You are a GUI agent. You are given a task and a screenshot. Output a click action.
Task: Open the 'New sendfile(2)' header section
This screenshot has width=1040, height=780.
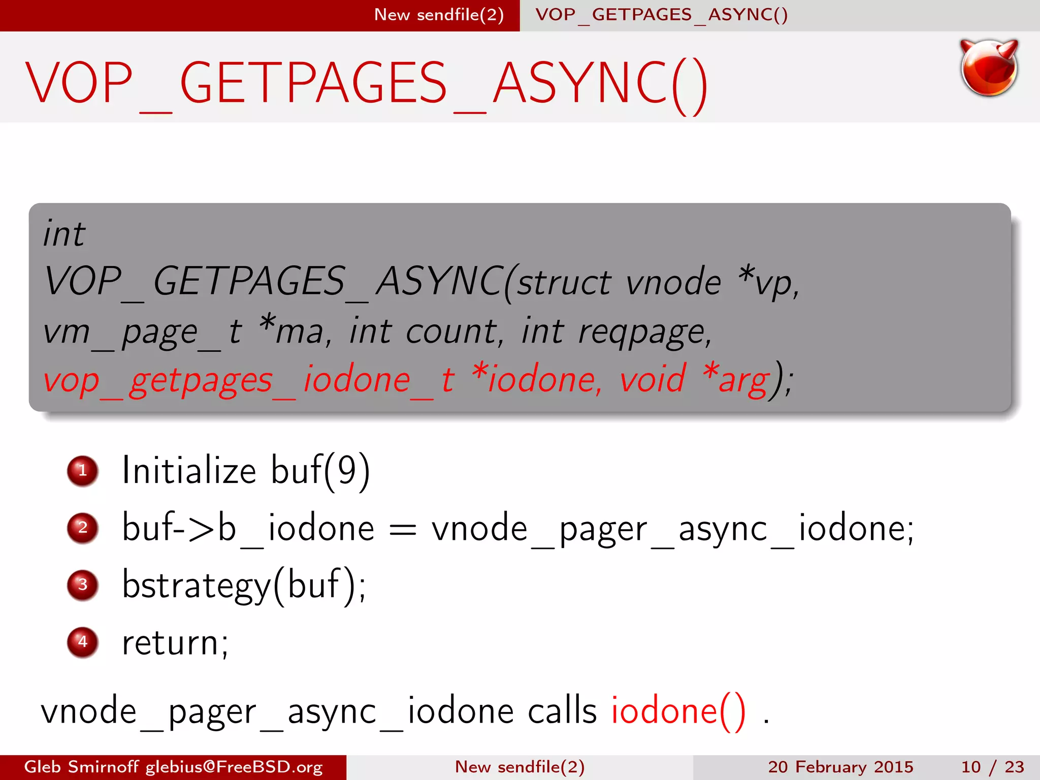(439, 15)
